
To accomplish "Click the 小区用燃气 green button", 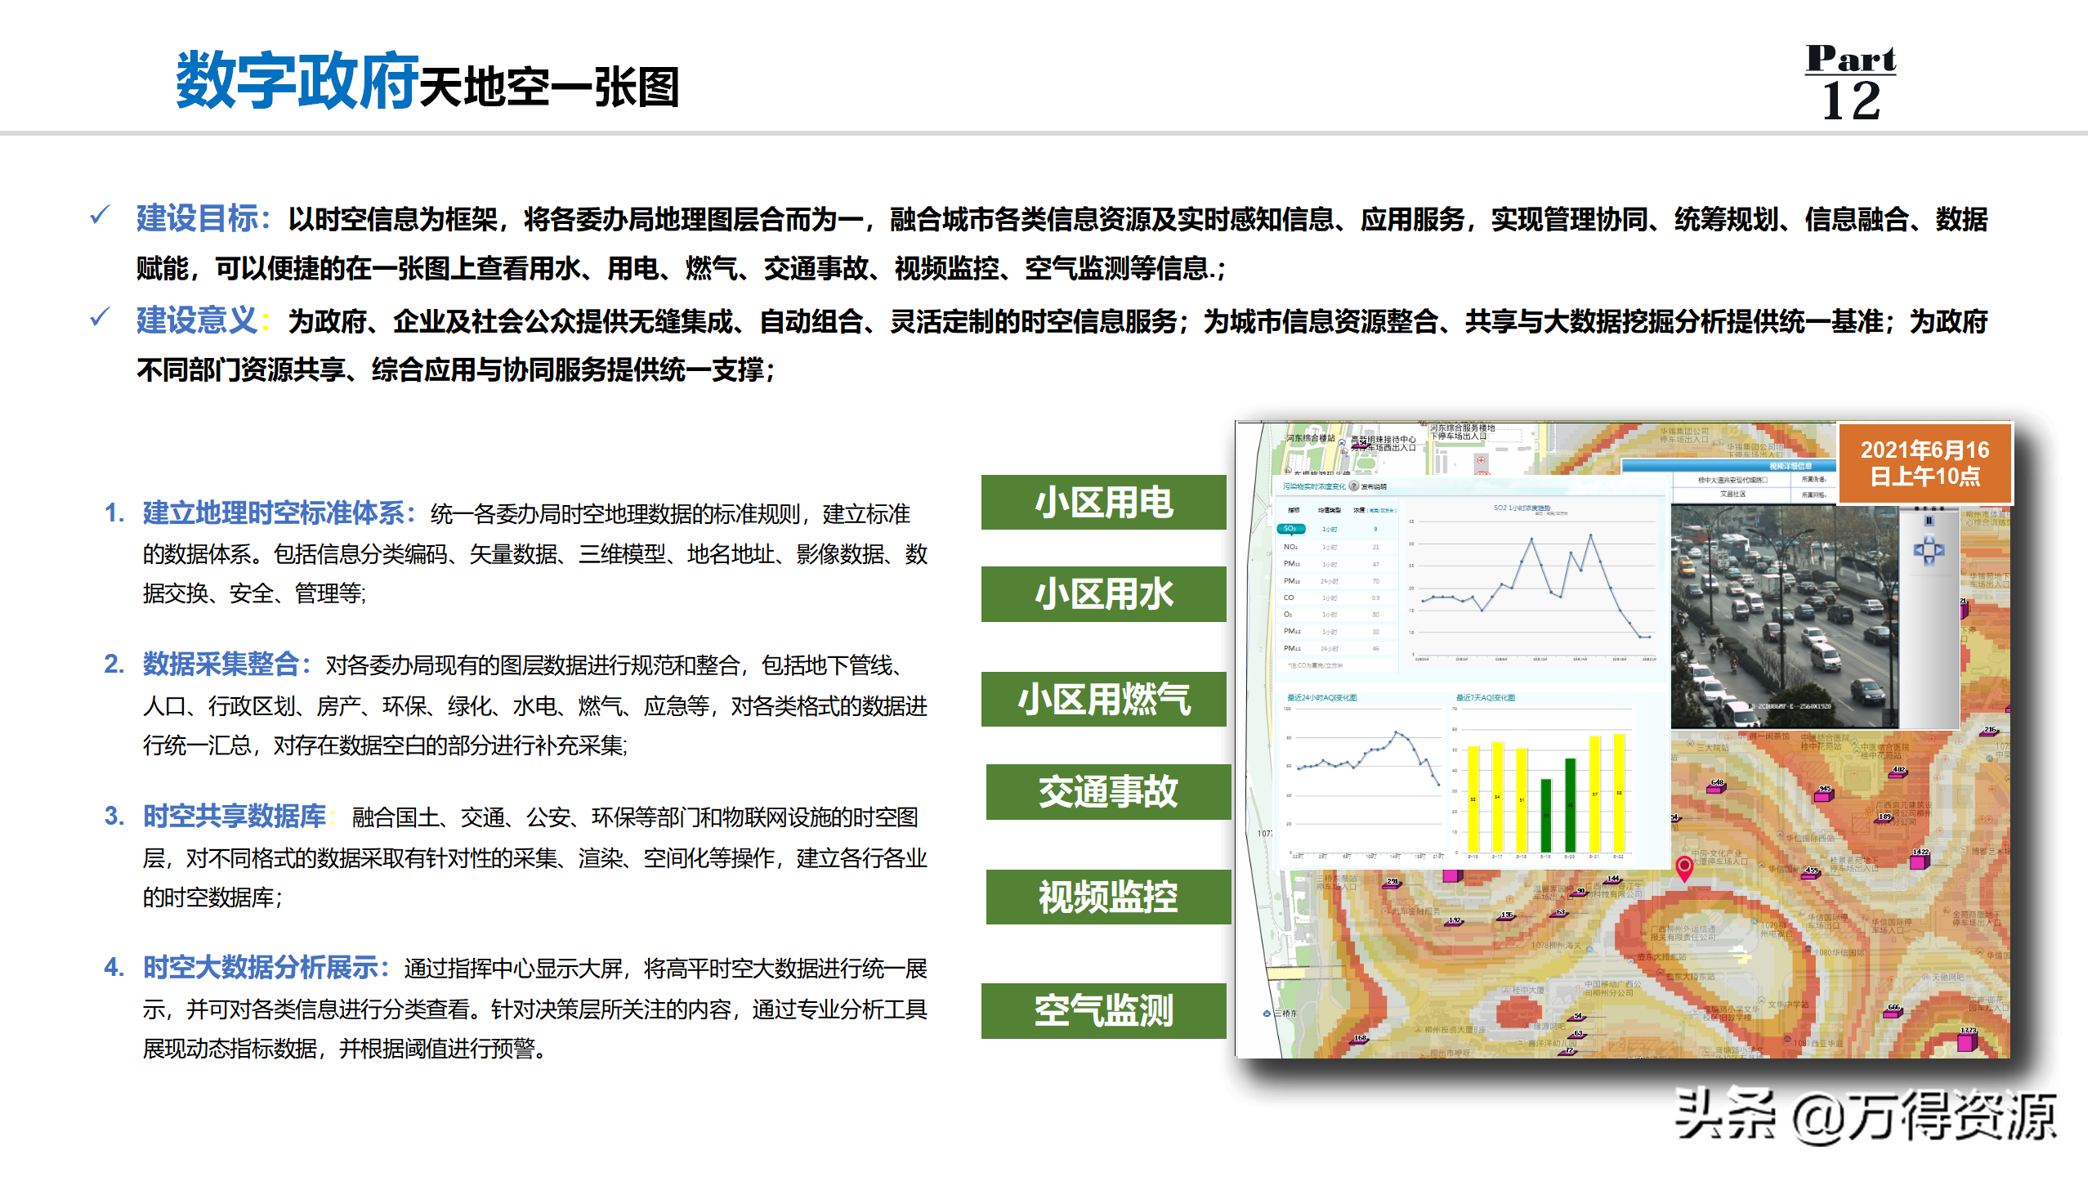I will pos(1103,699).
